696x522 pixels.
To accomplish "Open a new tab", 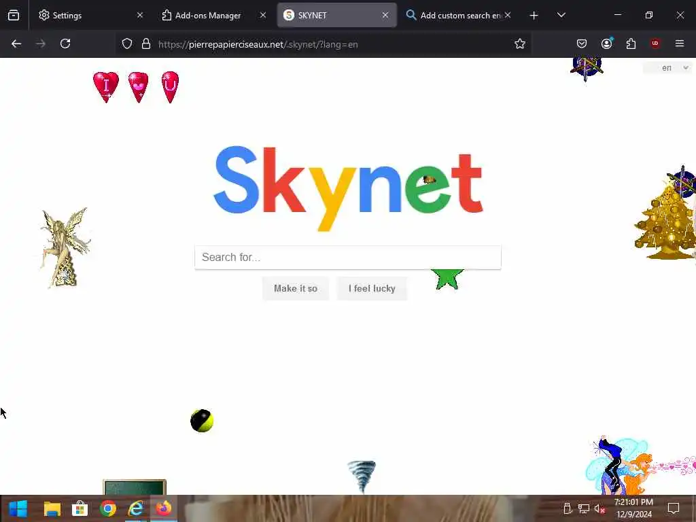I will click(534, 16).
